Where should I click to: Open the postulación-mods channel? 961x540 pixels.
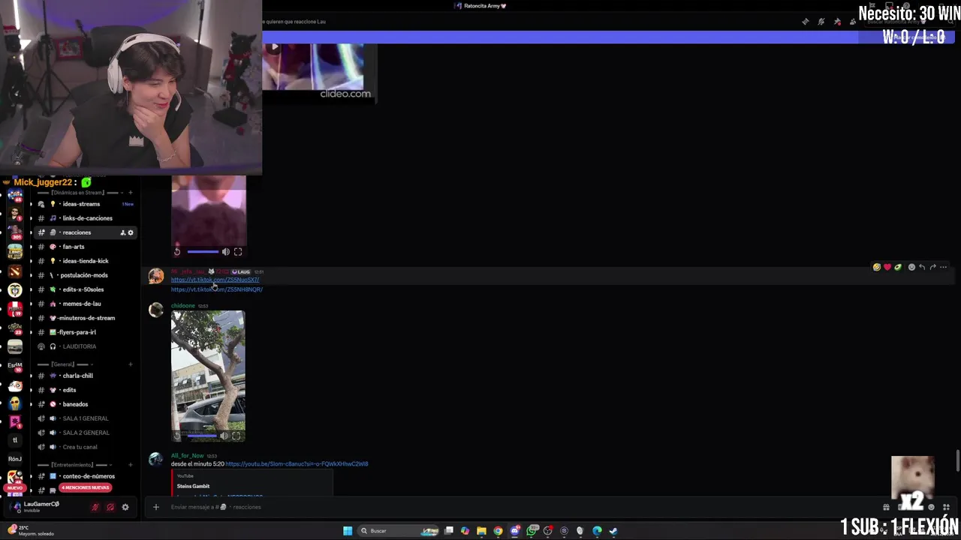click(84, 275)
